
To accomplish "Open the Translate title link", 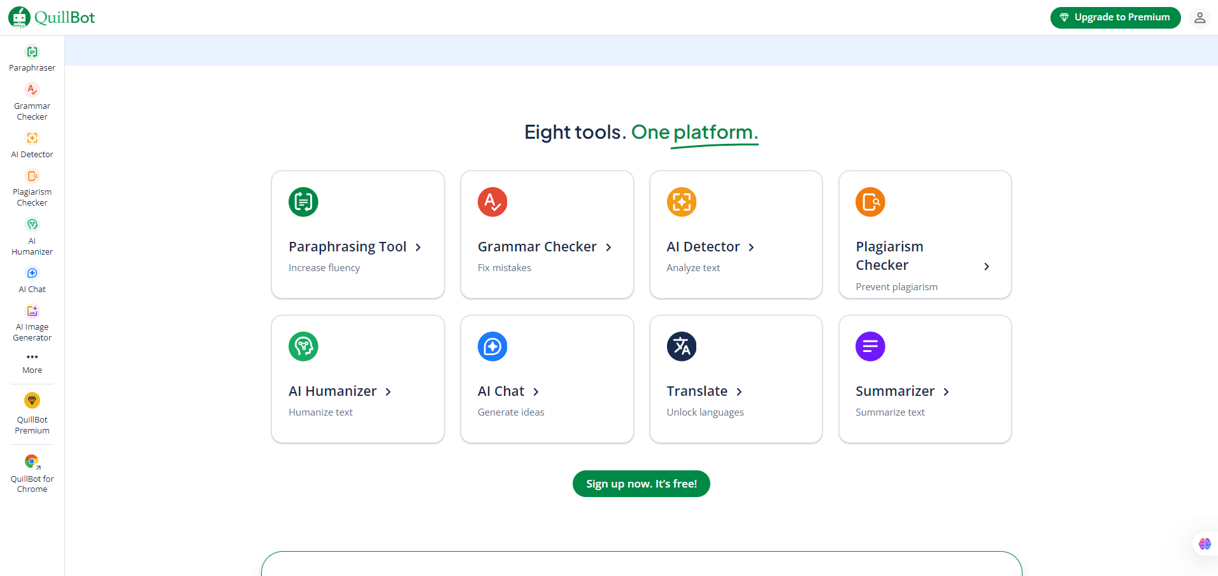I will [x=697, y=391].
